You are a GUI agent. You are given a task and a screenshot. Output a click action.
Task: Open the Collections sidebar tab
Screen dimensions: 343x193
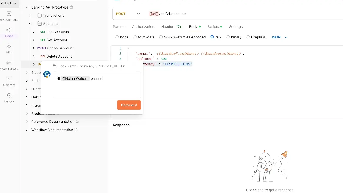coord(9,3)
